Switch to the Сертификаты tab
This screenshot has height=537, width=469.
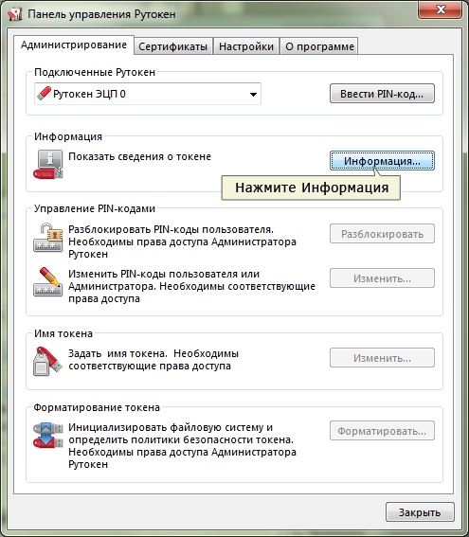pos(173,46)
